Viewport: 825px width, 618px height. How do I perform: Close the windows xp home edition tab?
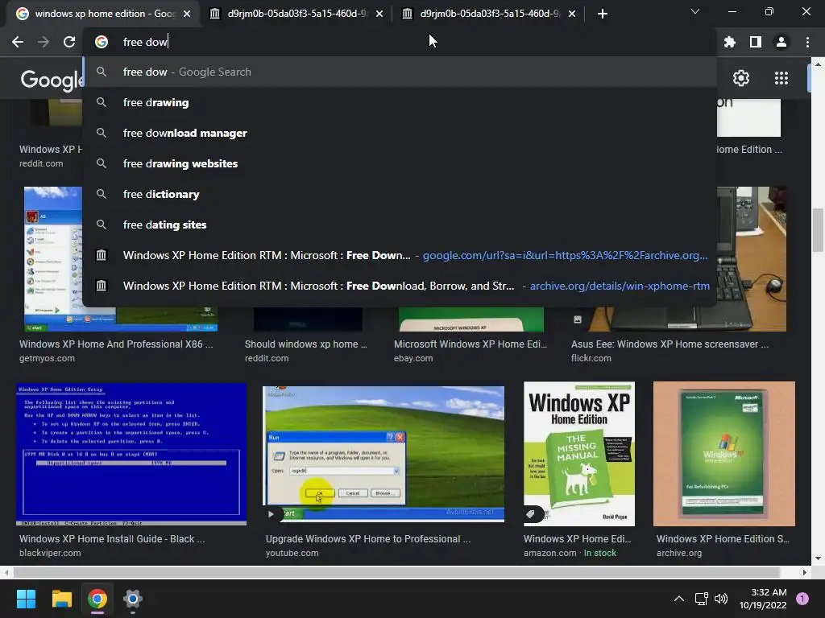point(187,14)
